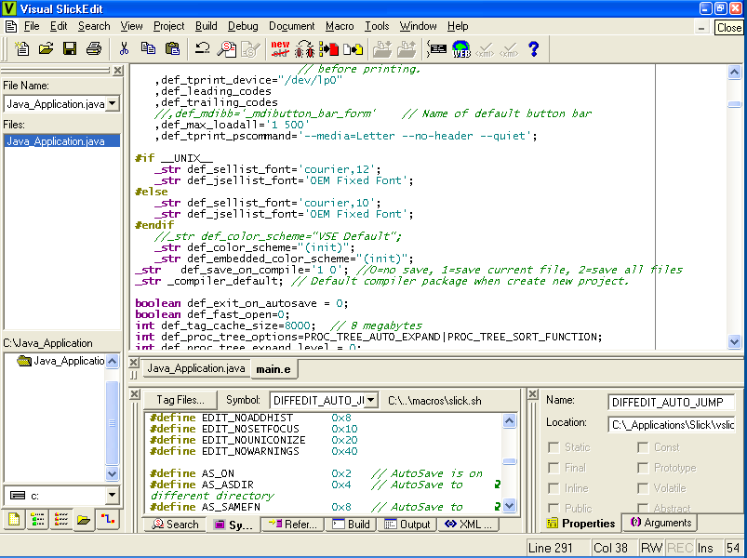The width and height of the screenshot is (747, 558).
Task: Close the symbol output panel with X
Action: click(x=135, y=394)
